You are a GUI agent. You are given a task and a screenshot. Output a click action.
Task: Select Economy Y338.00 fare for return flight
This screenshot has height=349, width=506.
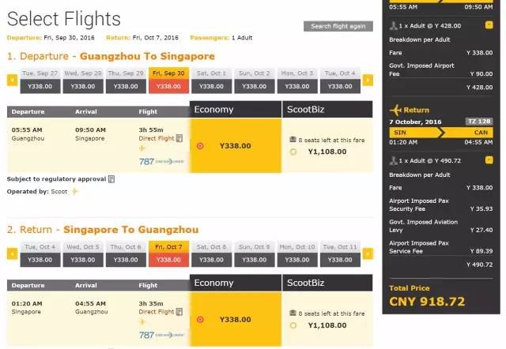click(200, 320)
